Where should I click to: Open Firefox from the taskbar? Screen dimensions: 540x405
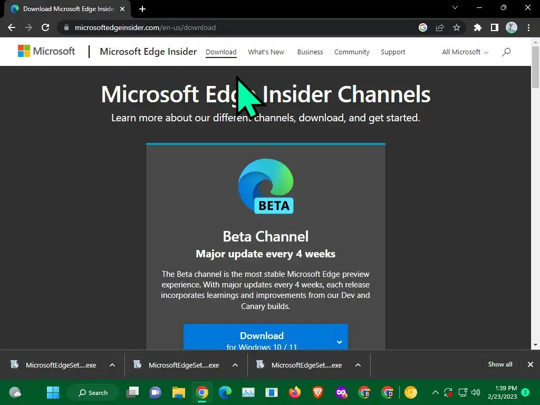294,392
